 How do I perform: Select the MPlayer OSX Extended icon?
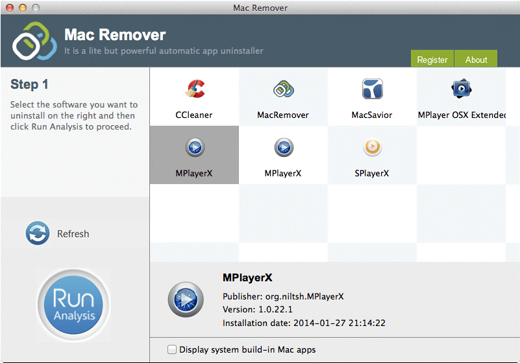(461, 88)
